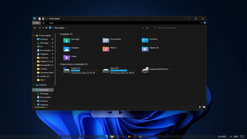
Task: Open the address bar history dropdown
Action: [143, 28]
